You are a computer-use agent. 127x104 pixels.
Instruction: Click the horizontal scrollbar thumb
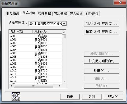pos(34,86)
